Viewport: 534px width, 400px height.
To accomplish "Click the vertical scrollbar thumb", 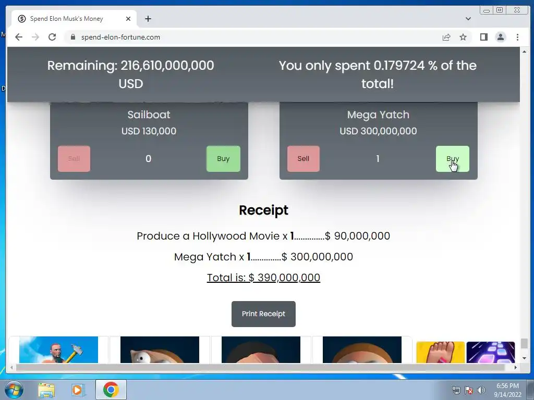I will [x=524, y=343].
